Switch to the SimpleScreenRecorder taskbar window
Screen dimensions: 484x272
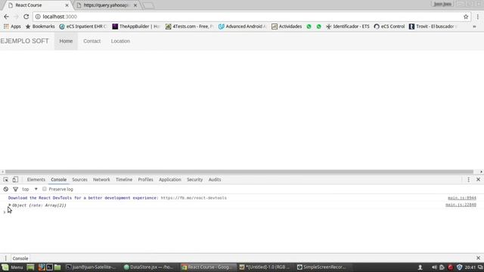click(x=321, y=267)
